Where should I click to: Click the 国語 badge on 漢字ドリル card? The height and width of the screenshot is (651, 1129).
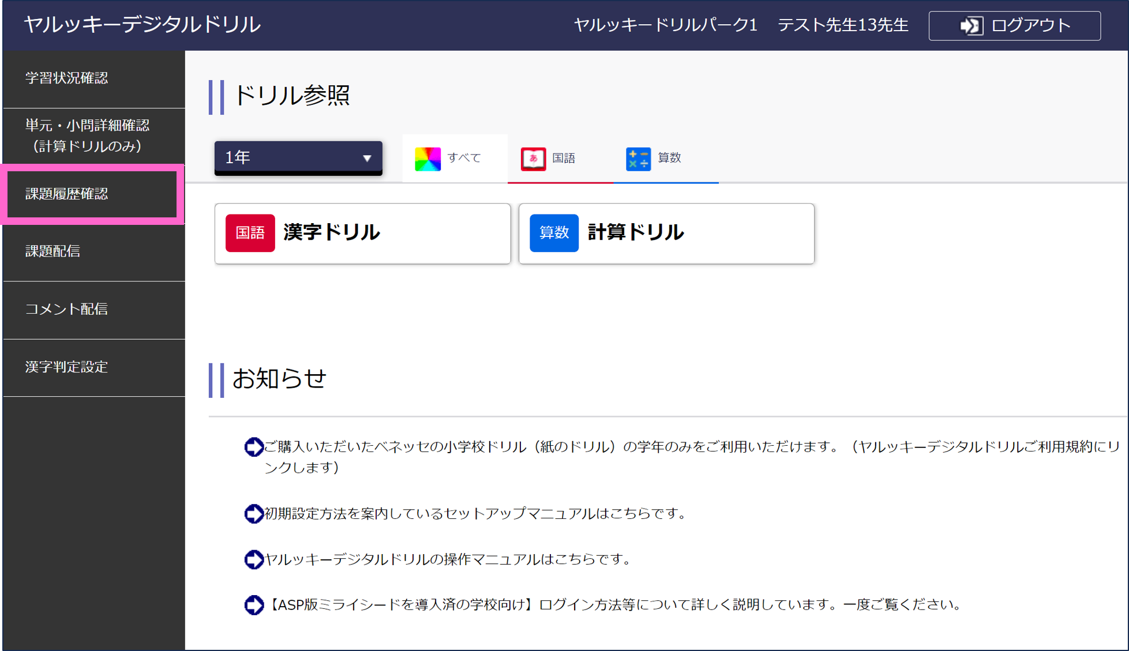[x=250, y=233]
